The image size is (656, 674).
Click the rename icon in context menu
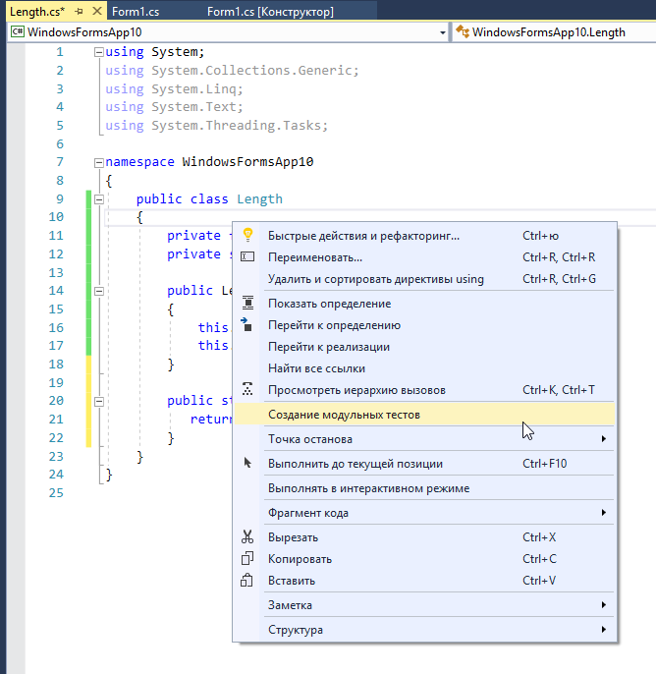tap(248, 257)
